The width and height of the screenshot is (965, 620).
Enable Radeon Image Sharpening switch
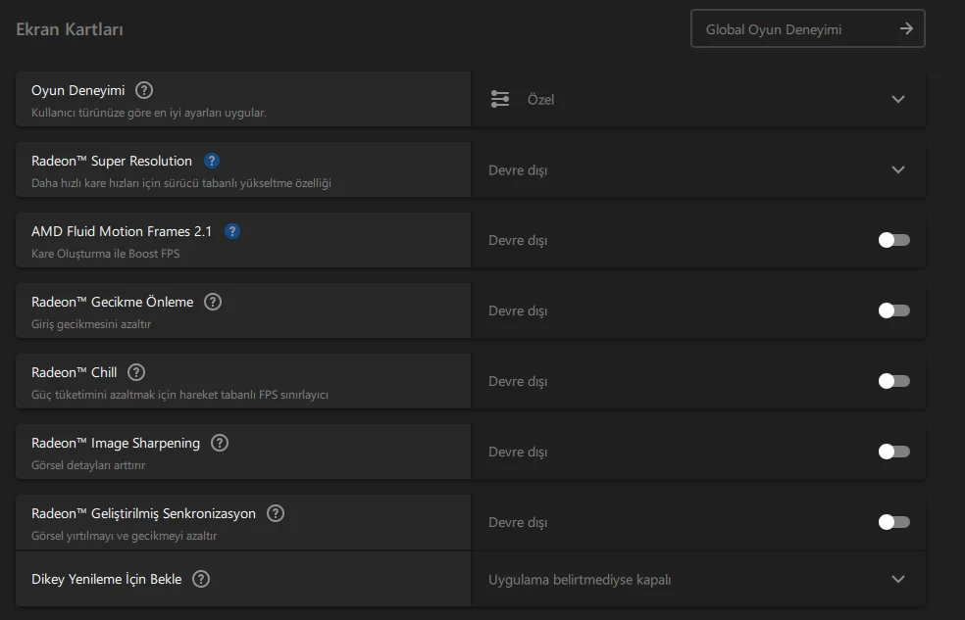(893, 452)
